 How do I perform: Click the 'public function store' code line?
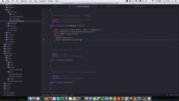pyautogui.click(x=68, y=26)
